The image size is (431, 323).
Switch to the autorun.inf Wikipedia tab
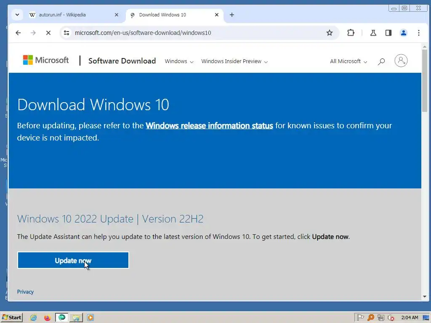74,15
